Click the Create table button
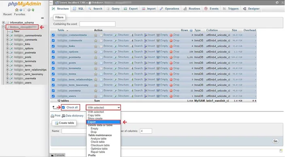 click(64, 123)
